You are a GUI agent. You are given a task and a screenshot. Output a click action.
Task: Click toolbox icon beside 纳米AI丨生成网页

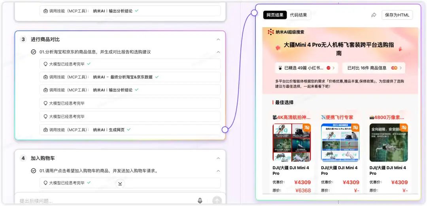[45, 130]
